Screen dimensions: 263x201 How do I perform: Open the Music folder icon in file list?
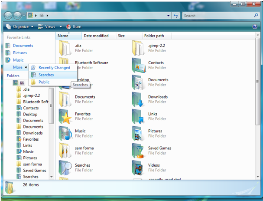pyautogui.click(x=65, y=134)
